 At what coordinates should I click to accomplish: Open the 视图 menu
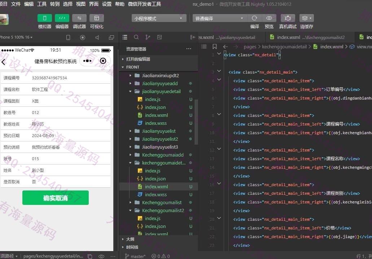coord(81,4)
